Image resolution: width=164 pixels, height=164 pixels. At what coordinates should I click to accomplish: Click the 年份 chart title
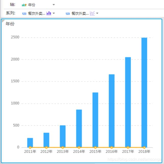tap(10, 24)
